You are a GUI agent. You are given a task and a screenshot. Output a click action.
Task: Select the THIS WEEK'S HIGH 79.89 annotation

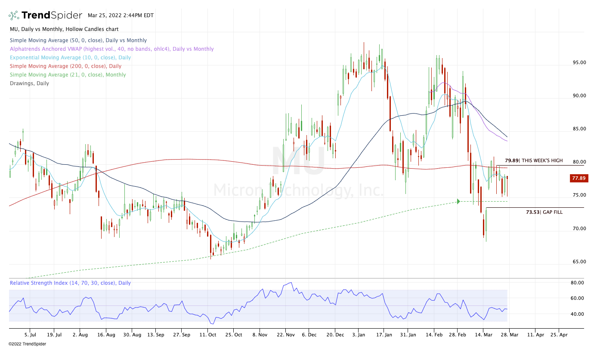533,160
